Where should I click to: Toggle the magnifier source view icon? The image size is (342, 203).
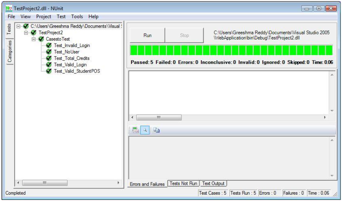145,130
